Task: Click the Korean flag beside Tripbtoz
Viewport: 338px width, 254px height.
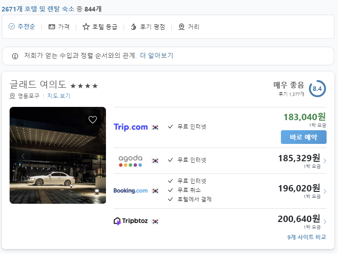Action: pyautogui.click(x=155, y=222)
